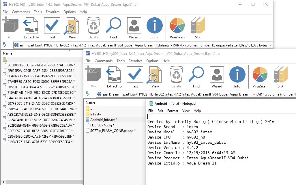Click SFX icon in front WinRAR window

(280, 74)
